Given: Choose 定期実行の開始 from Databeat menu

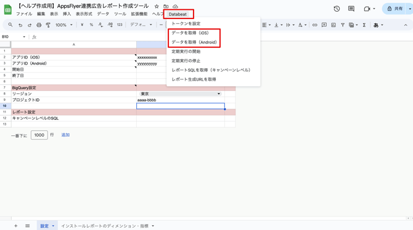Looking at the screenshot, I should 186,52.
